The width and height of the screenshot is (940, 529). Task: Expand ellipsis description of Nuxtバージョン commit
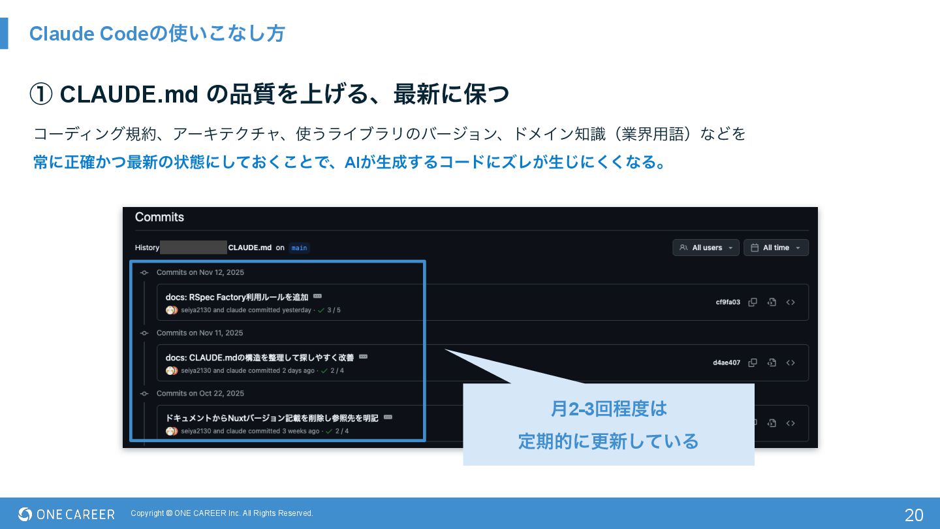click(x=388, y=417)
